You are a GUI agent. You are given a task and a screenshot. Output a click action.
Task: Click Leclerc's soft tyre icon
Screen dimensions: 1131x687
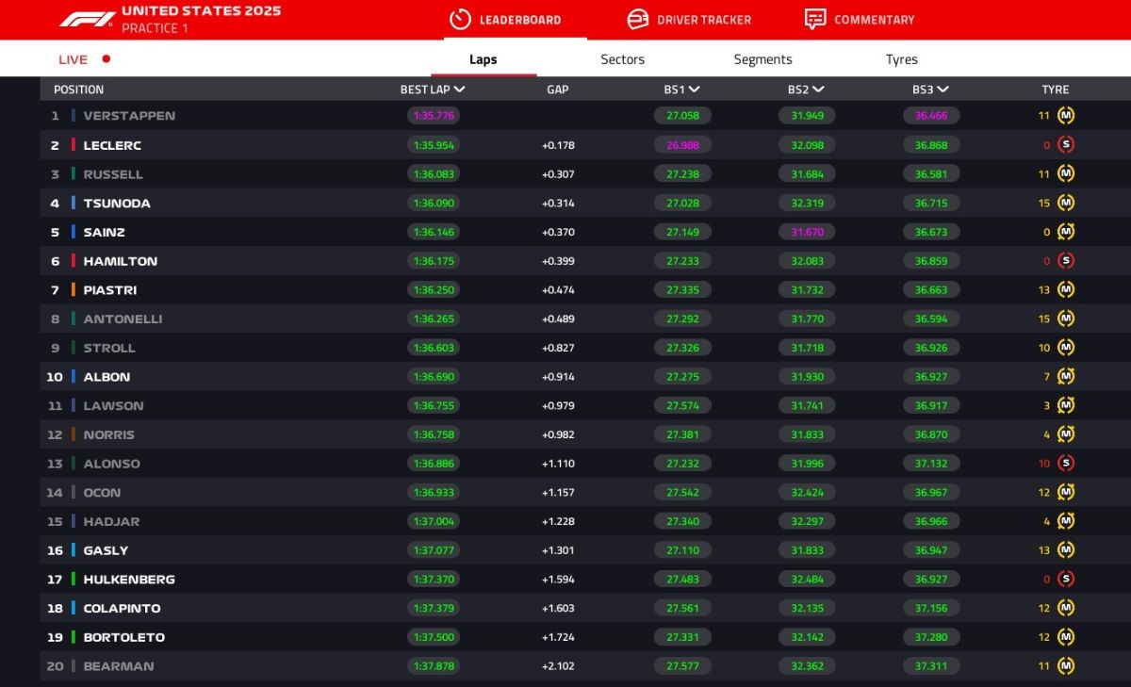pyautogui.click(x=1066, y=145)
